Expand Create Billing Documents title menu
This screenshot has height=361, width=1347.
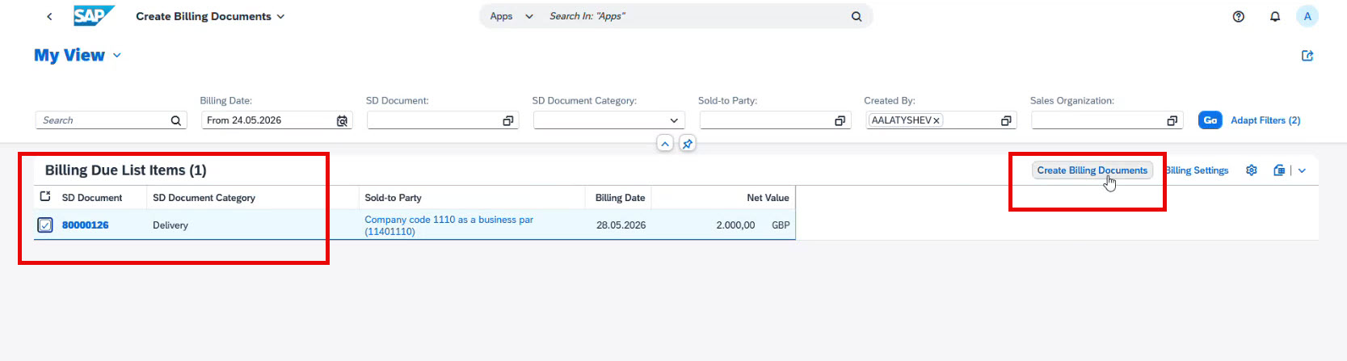281,16
